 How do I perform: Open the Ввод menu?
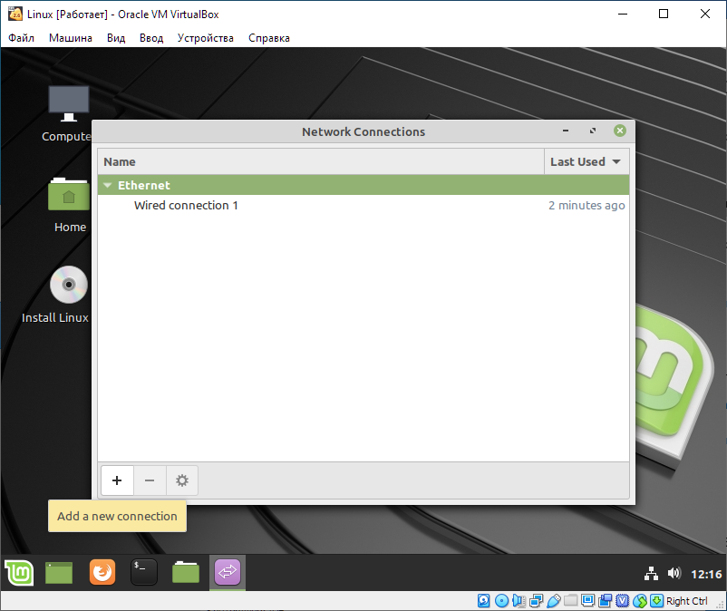click(151, 38)
